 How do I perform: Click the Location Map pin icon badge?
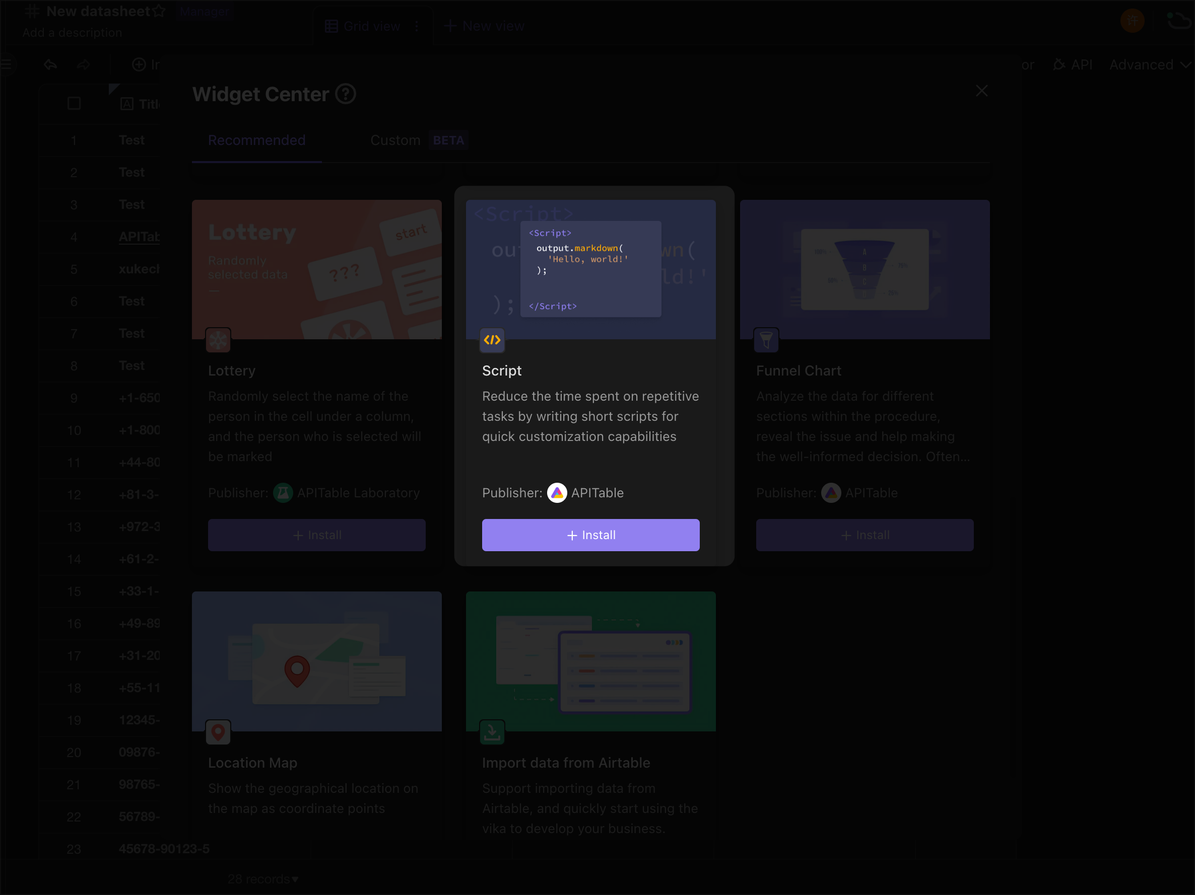(x=218, y=732)
